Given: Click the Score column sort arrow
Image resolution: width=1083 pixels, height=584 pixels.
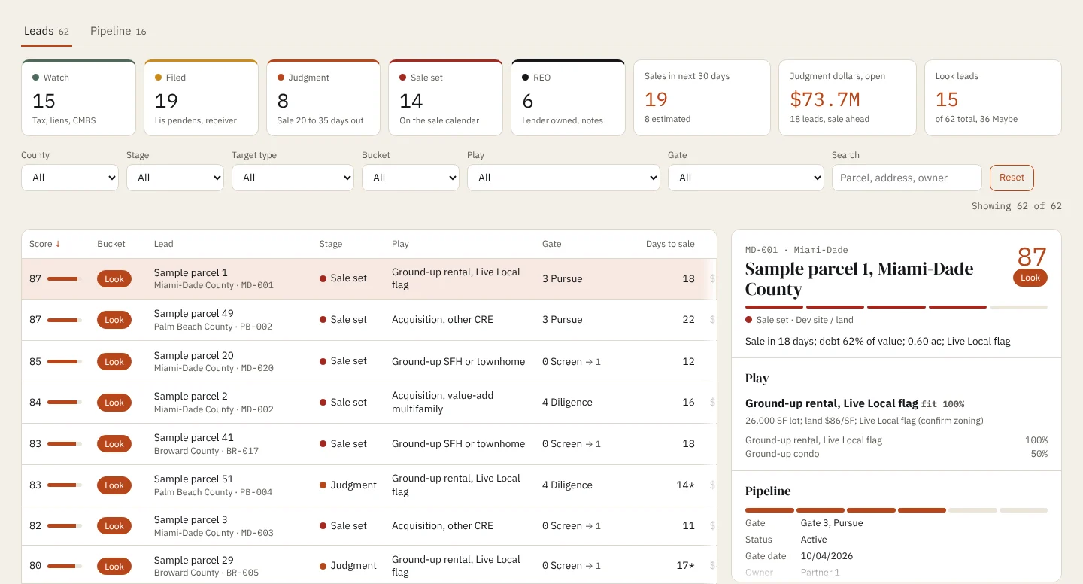Looking at the screenshot, I should pos(58,244).
